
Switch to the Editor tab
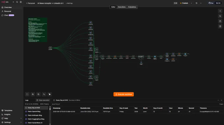113,7
